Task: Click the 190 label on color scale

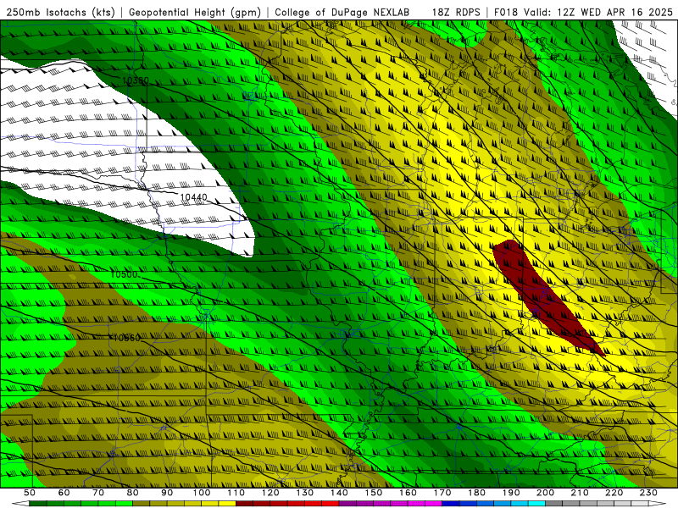Action: click(x=511, y=493)
